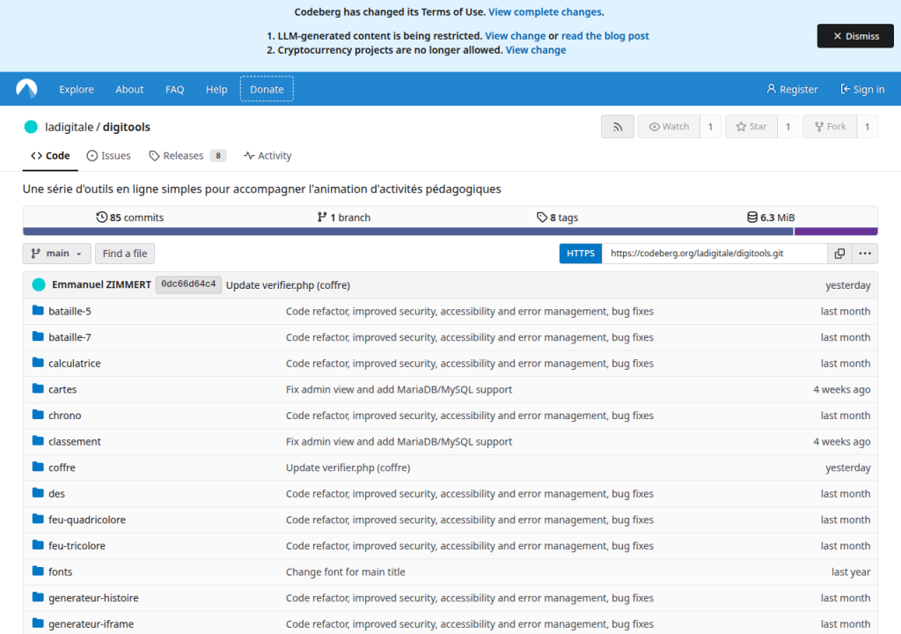Open the feu-tricolore folder icon

pos(38,545)
